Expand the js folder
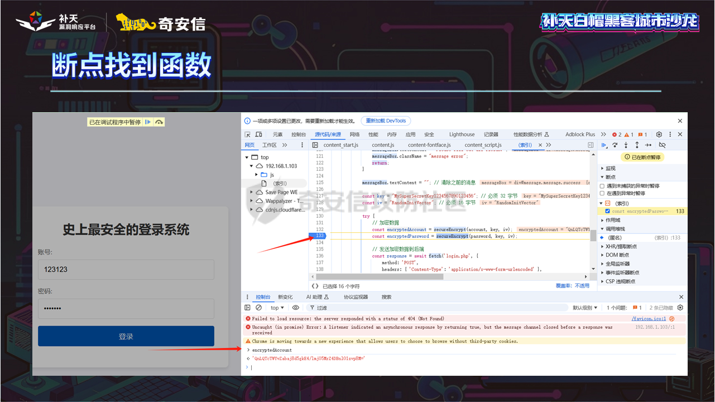 pos(257,175)
